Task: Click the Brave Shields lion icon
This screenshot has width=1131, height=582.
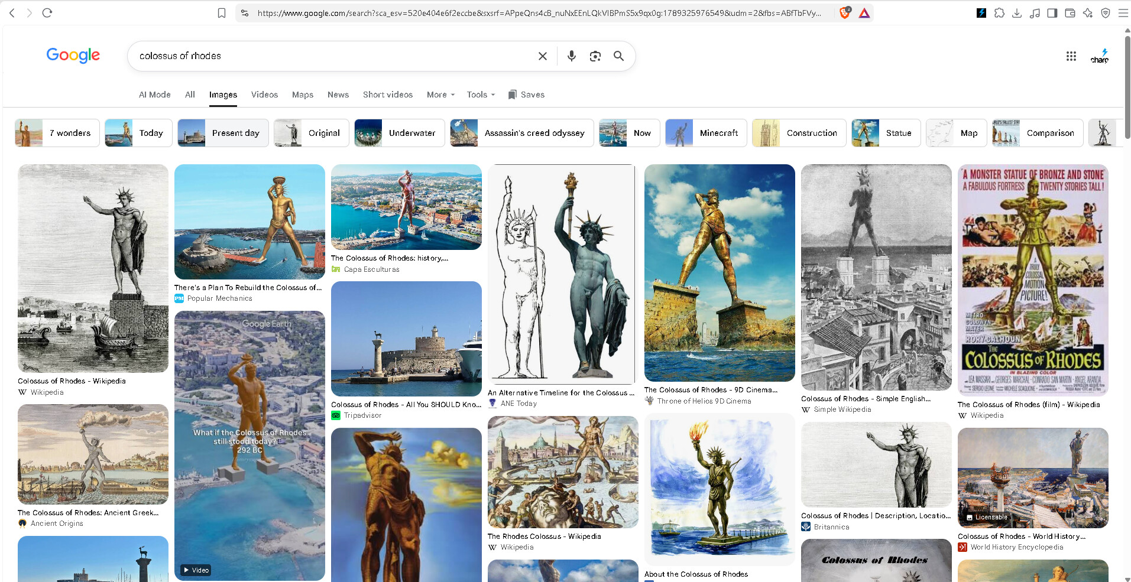Action: (x=845, y=13)
